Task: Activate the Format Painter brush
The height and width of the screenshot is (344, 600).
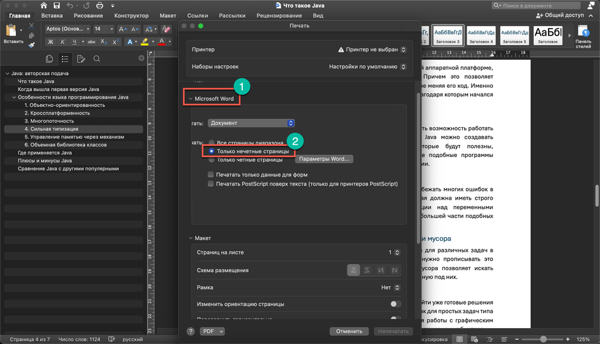Action: tap(31, 45)
